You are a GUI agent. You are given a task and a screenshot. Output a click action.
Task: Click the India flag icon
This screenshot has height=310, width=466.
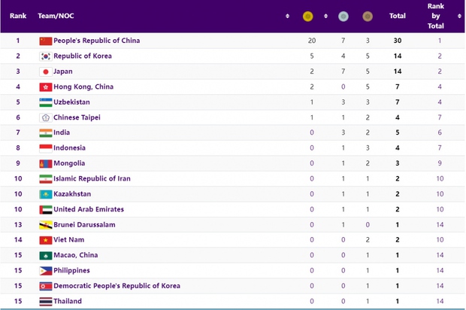[45, 132]
